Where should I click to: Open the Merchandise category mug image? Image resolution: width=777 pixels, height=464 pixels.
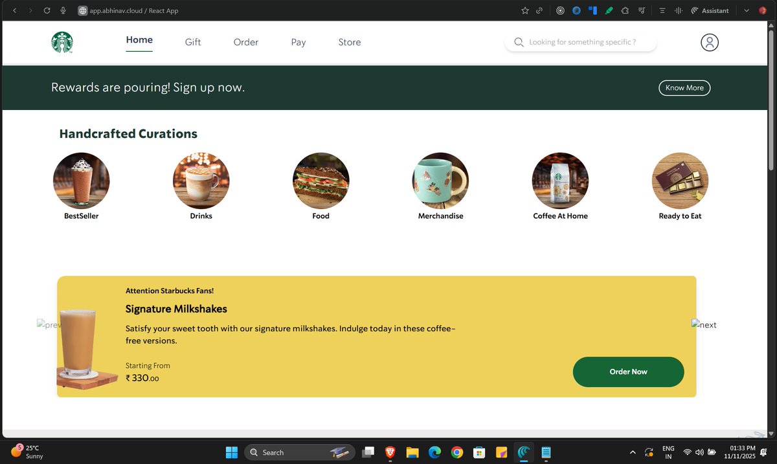441,181
